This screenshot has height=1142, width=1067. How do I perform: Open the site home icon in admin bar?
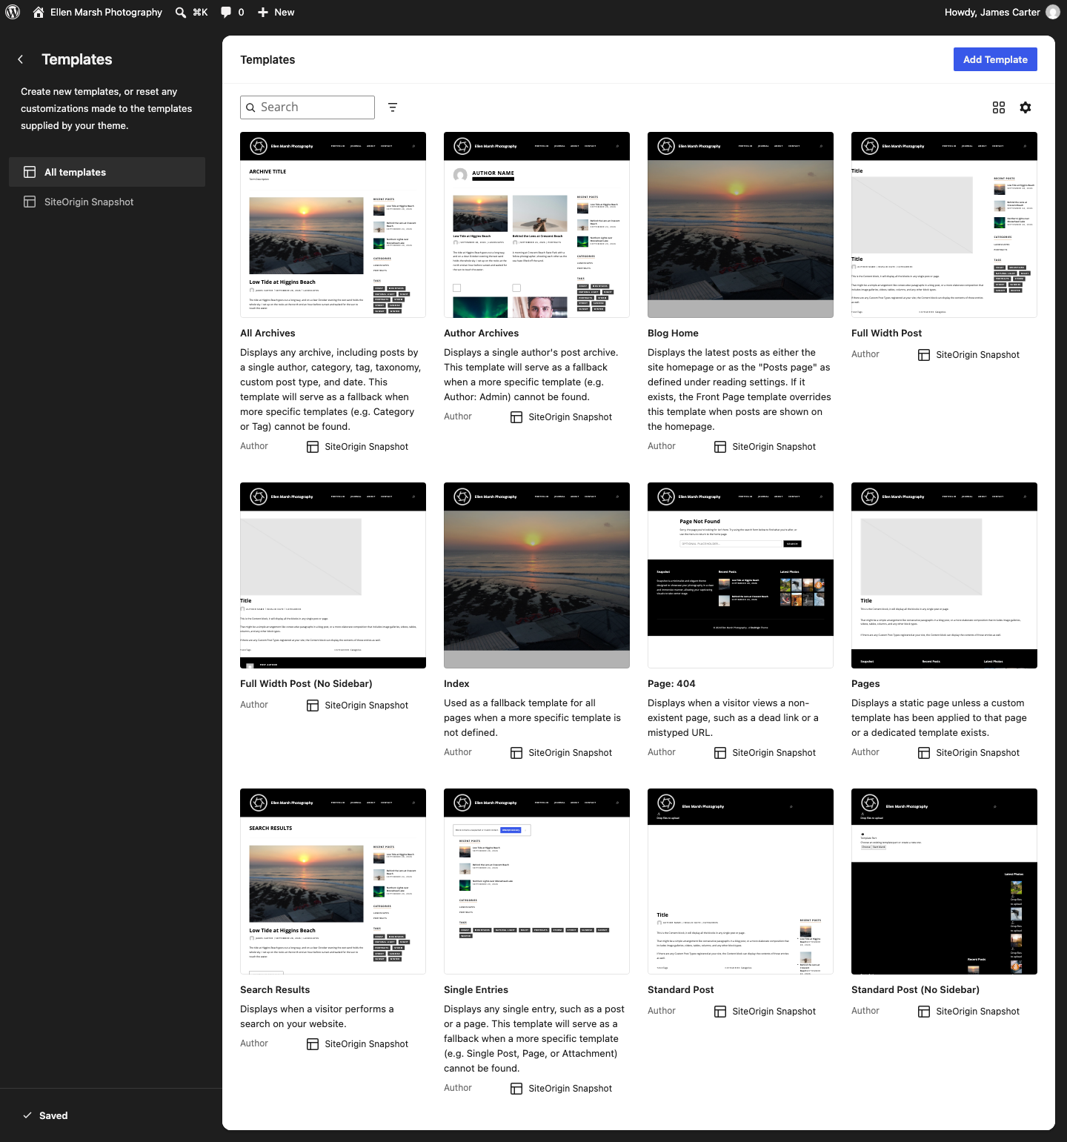pos(39,12)
